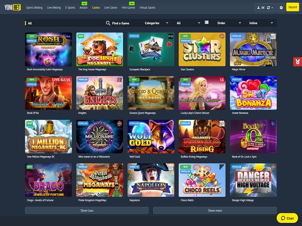Click the 'Star Clusters' title text

187,69
